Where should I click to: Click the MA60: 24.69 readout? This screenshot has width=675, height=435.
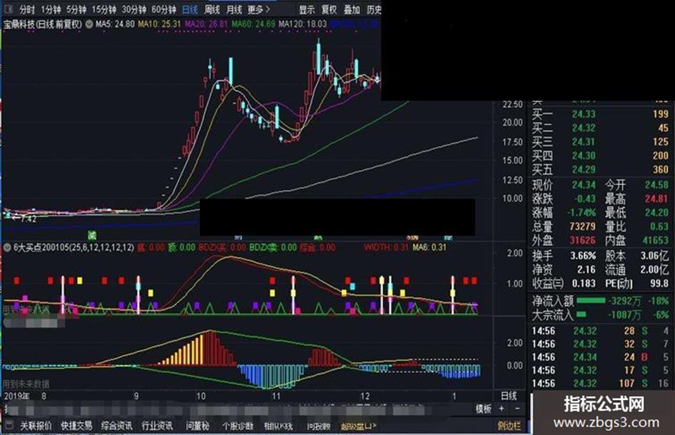click(253, 24)
